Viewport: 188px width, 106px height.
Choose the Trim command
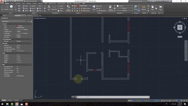tap(39, 6)
